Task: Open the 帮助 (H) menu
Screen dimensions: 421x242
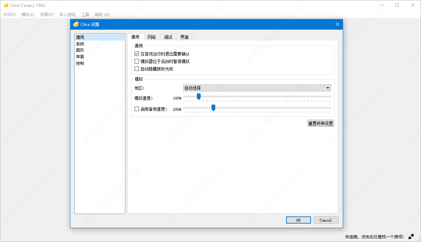Action: pyautogui.click(x=102, y=15)
